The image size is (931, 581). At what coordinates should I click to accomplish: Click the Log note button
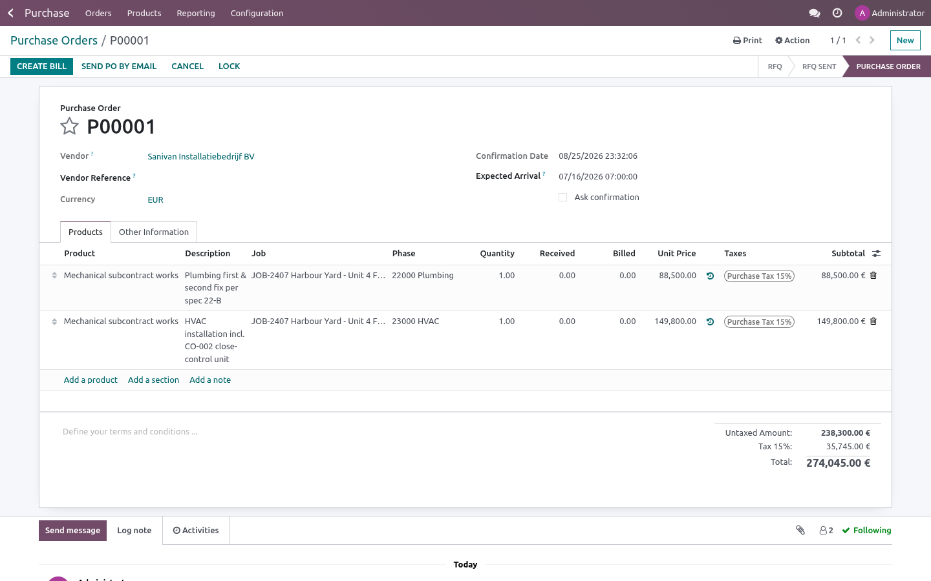point(134,531)
